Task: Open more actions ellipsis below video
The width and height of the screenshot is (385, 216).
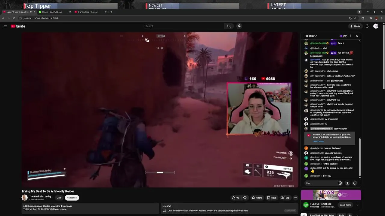Action: coord(295,198)
